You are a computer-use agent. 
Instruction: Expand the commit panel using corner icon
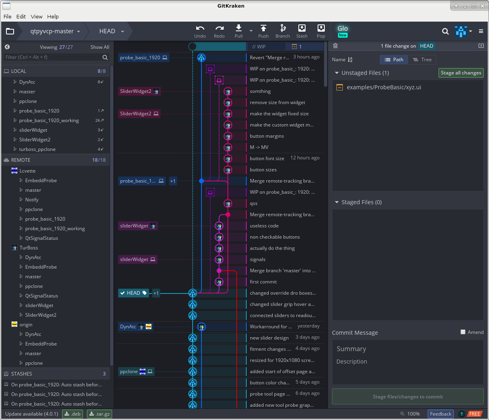[x=481, y=46]
